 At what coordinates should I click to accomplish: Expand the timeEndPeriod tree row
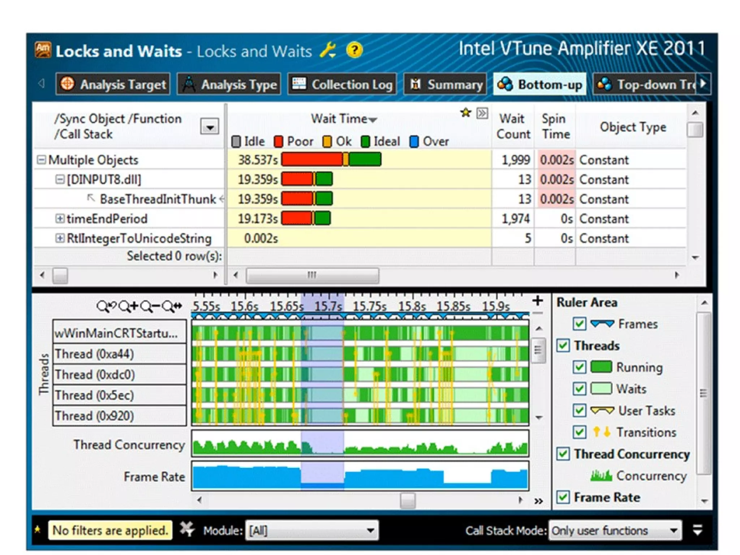(60, 219)
